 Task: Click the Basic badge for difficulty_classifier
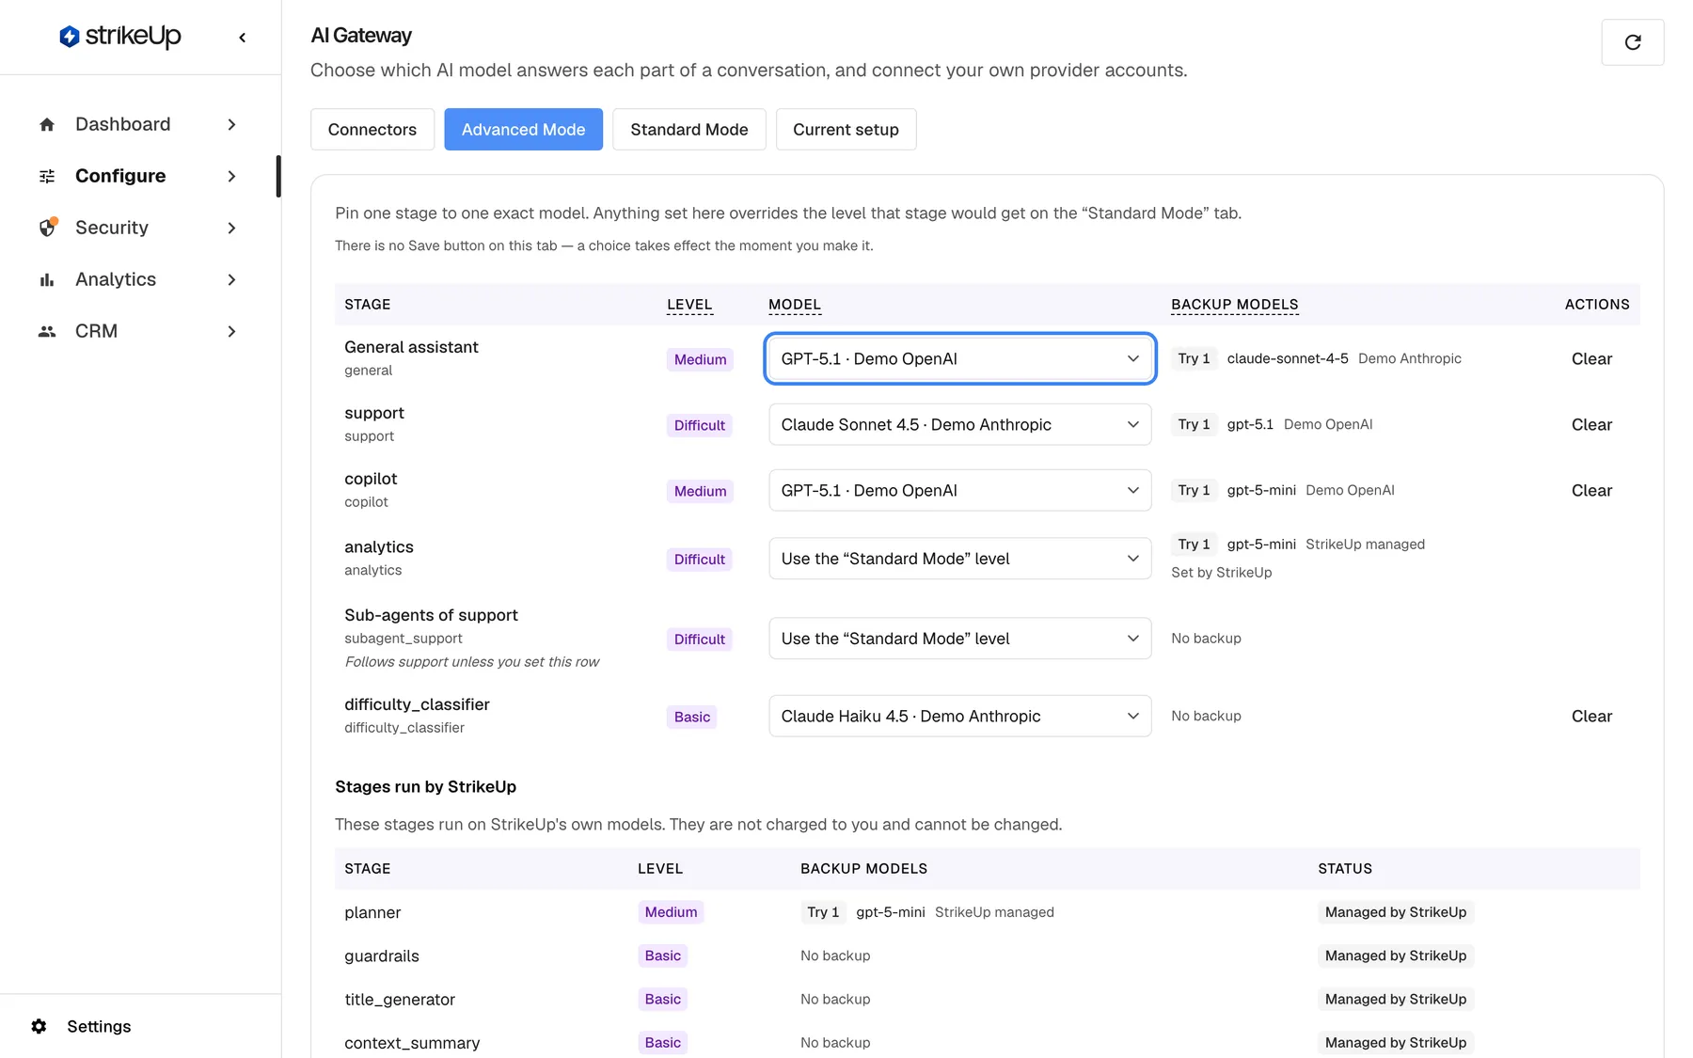(x=692, y=717)
